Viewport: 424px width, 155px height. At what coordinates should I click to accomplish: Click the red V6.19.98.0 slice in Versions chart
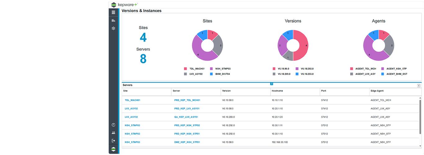[302, 46]
